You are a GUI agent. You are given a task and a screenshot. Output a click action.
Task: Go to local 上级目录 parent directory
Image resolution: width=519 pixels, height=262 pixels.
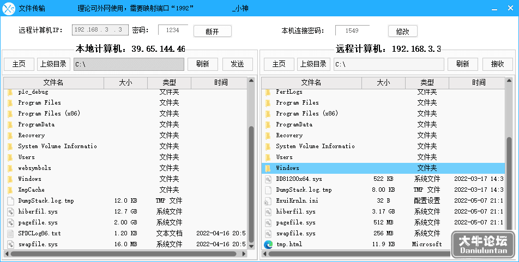(53, 64)
